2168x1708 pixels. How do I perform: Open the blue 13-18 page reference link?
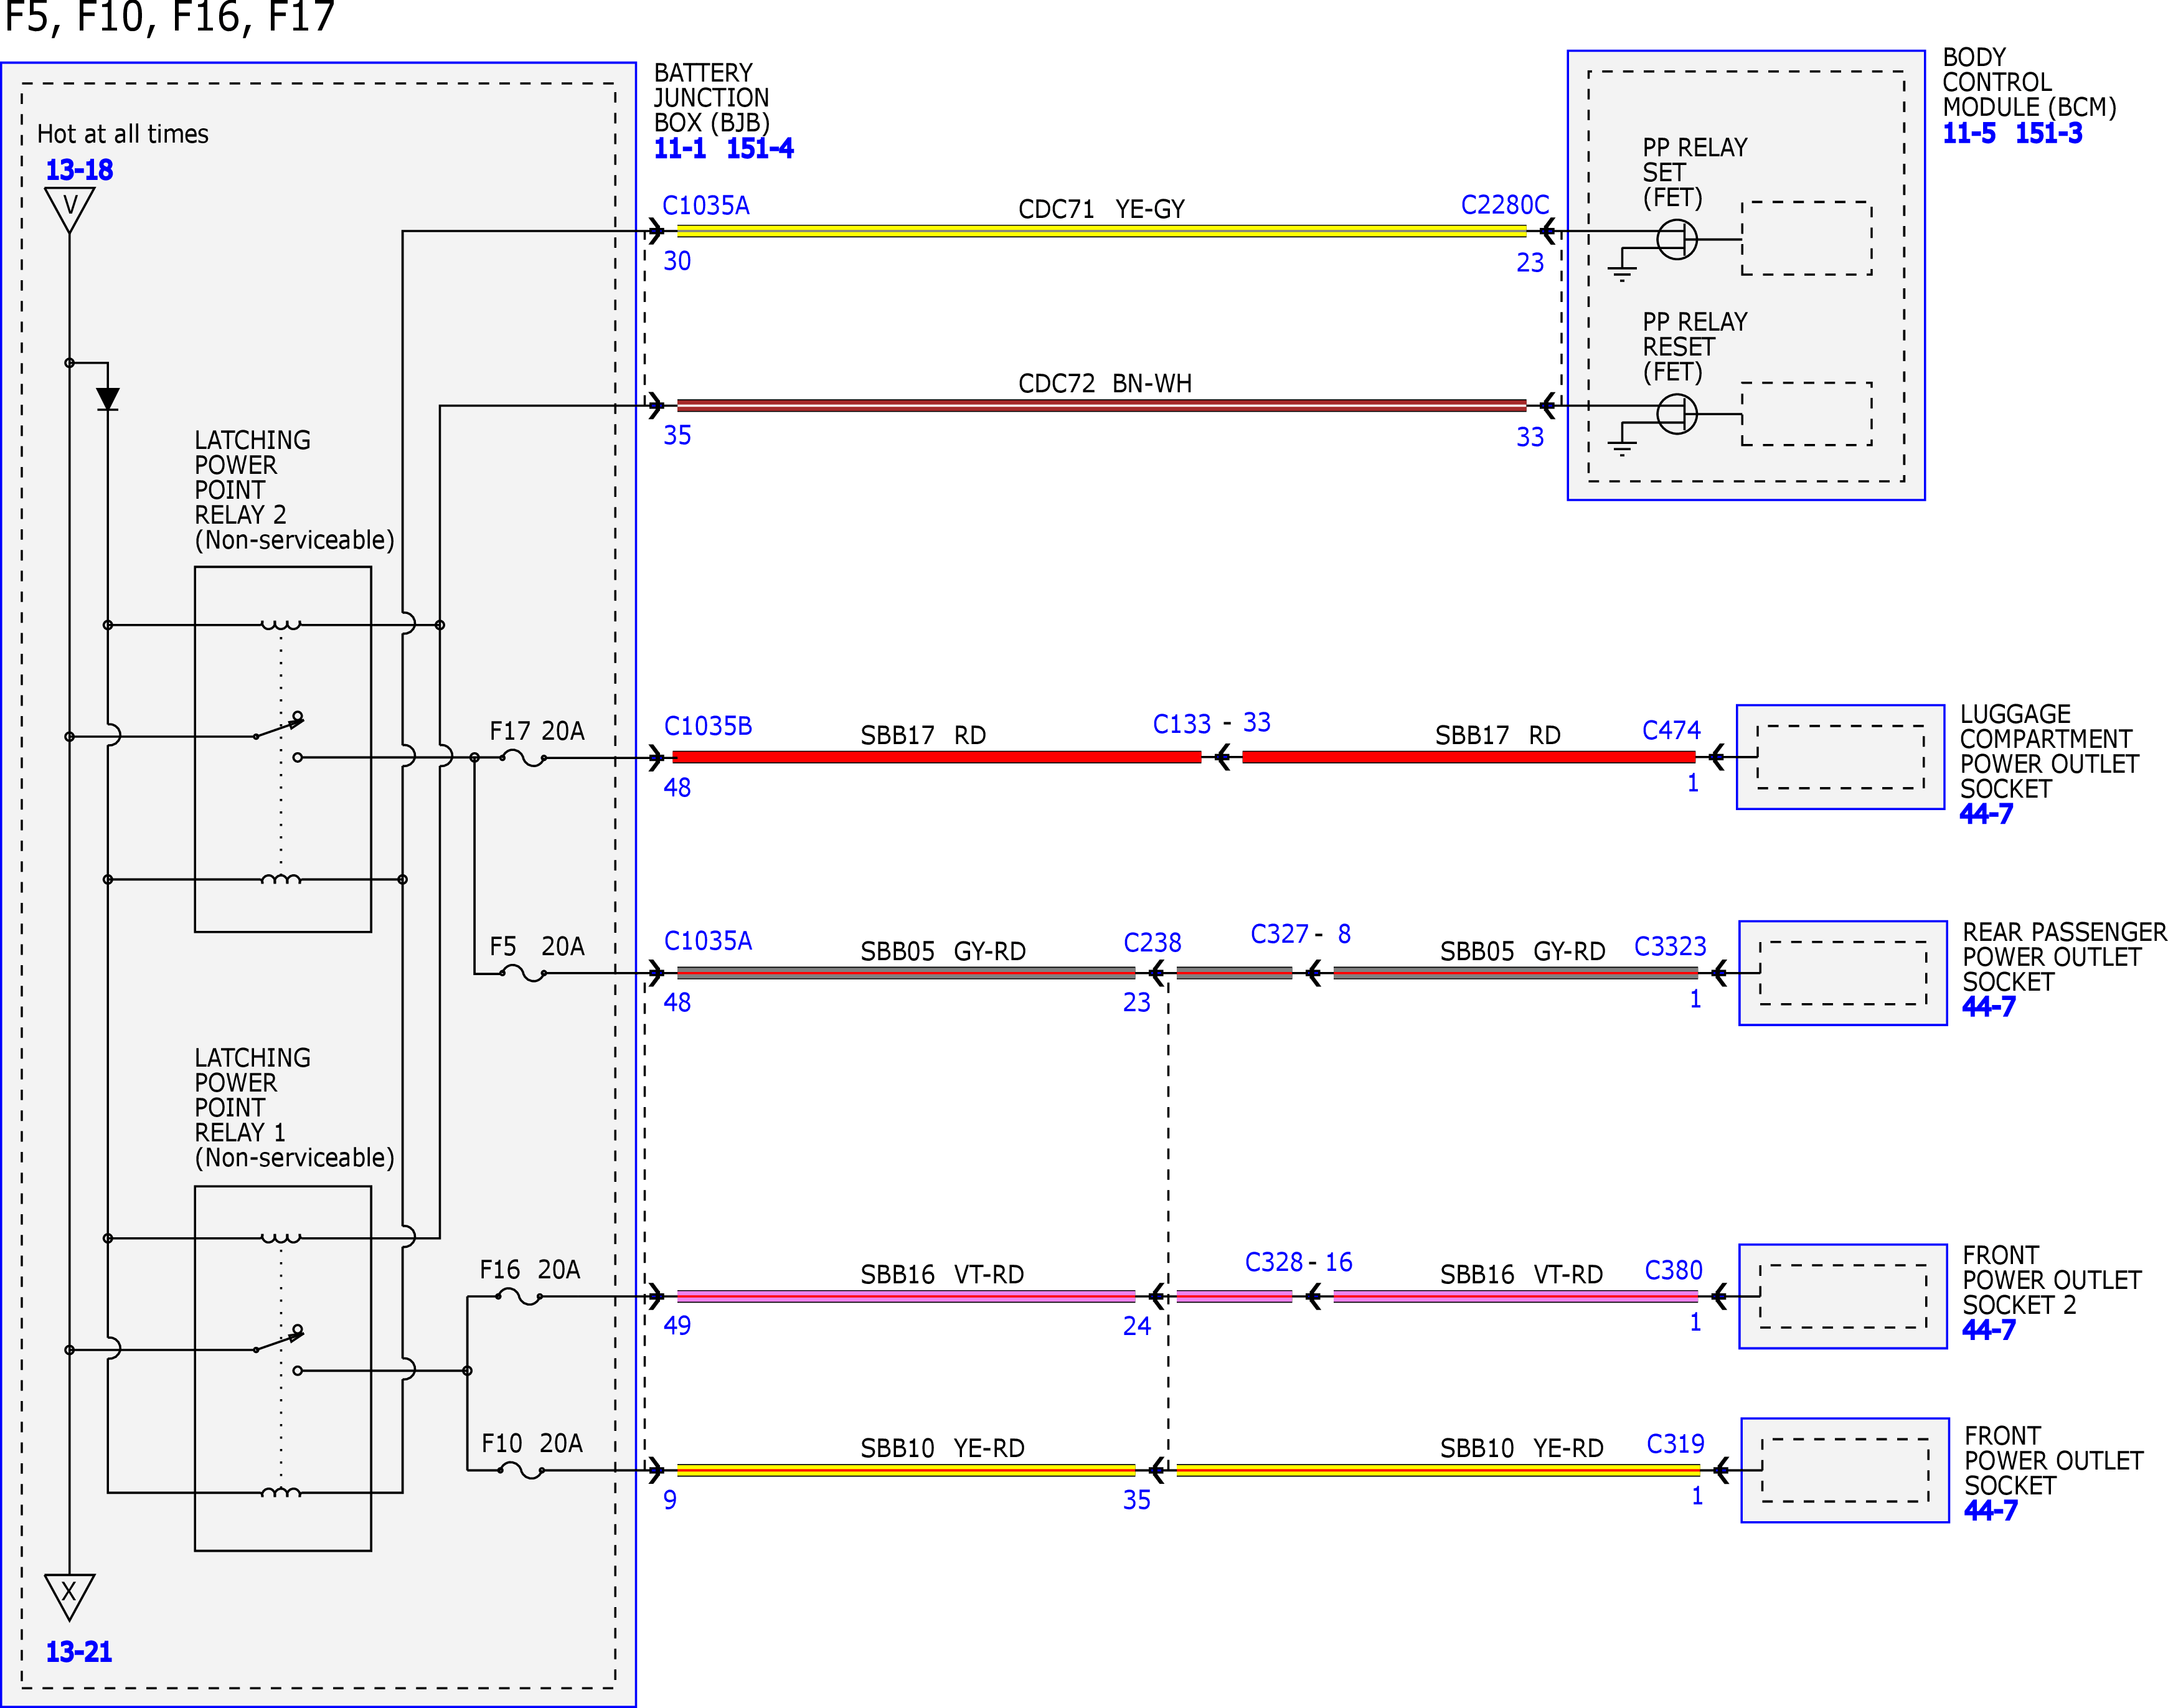coord(79,170)
